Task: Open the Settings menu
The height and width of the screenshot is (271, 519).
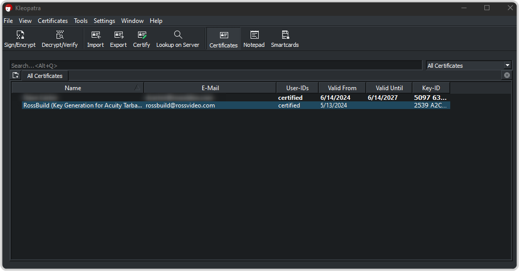Action: (104, 21)
